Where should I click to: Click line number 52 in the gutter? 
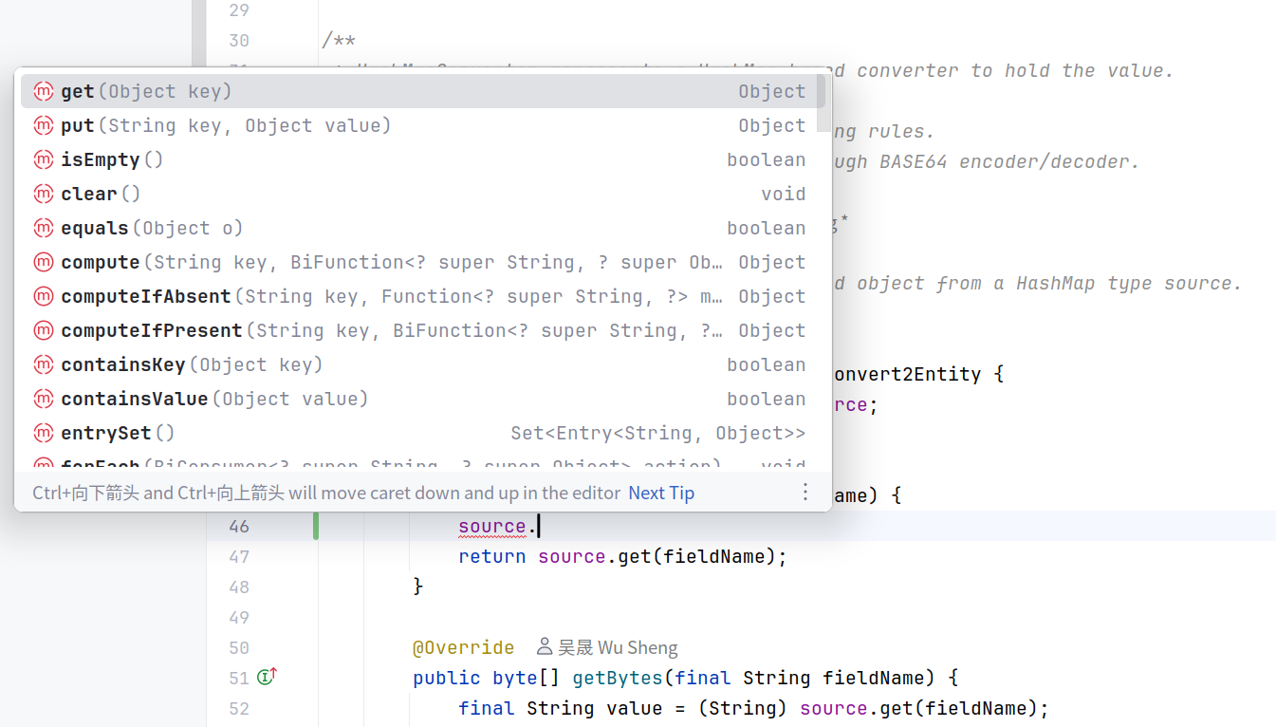click(239, 709)
